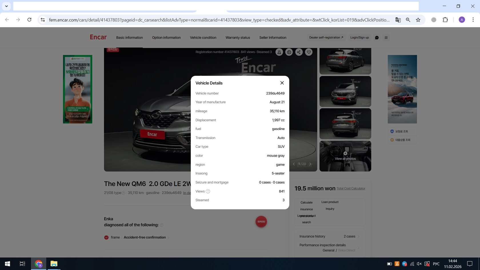
Task: Click the Chrome icon on the taskbar
Action: 39,264
